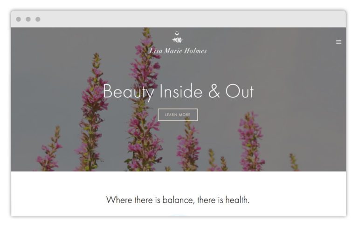Click the word "health" in the tagline
Viewport: 358px width, 225px height.
coord(236,200)
